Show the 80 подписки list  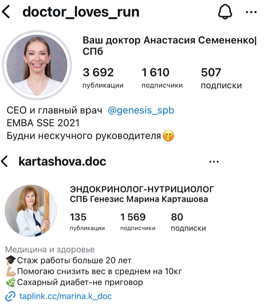[x=188, y=222]
